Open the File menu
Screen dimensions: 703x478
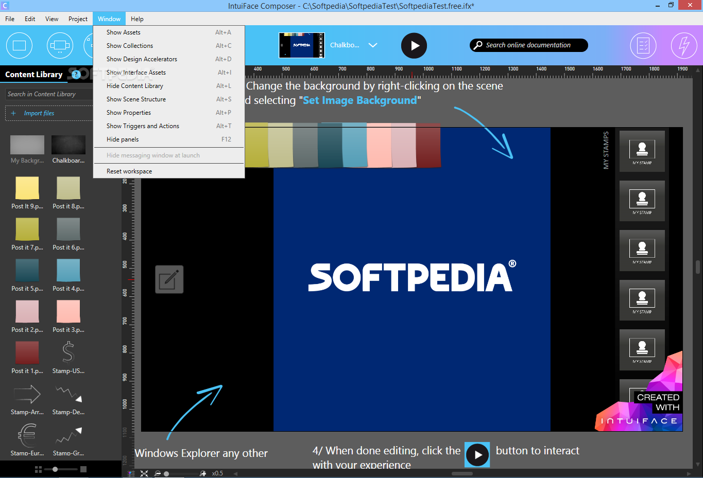(x=10, y=19)
